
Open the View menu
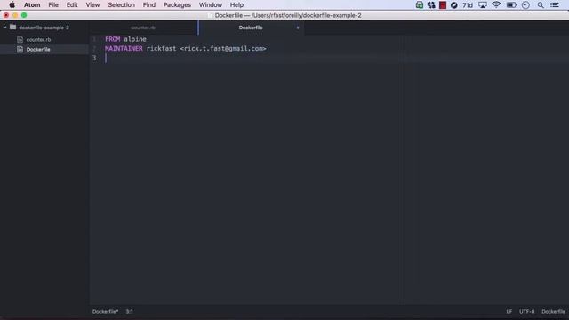tap(92, 4)
